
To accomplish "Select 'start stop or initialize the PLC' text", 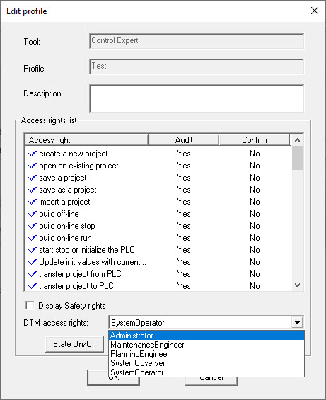I will (87, 250).
